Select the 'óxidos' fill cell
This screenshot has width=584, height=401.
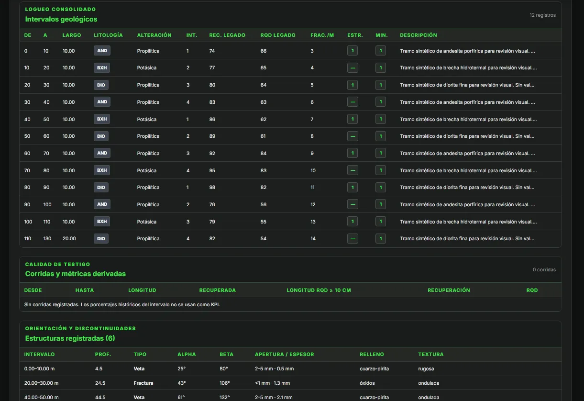367,383
